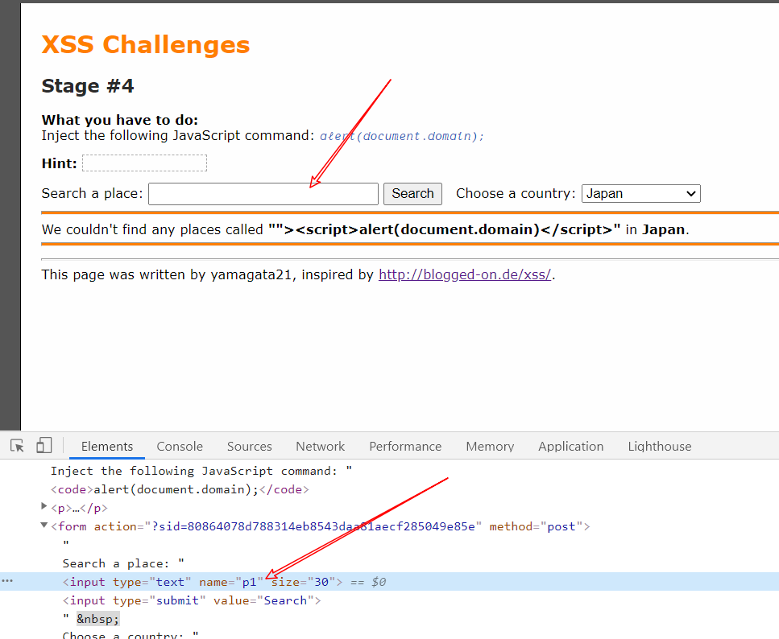Open the three-dots menu beside the selected DOM row
Viewport: 779px width, 639px height.
click(7, 580)
